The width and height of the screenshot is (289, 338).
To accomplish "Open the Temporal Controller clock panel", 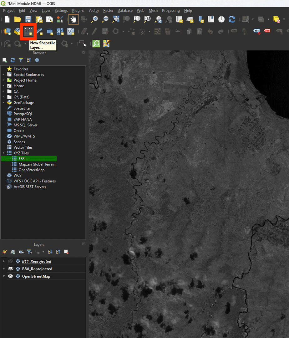I will (221, 19).
